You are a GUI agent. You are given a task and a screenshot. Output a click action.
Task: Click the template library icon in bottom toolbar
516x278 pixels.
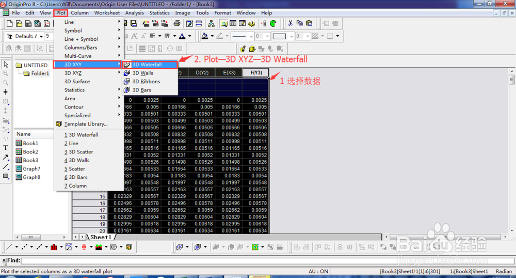tap(129, 246)
